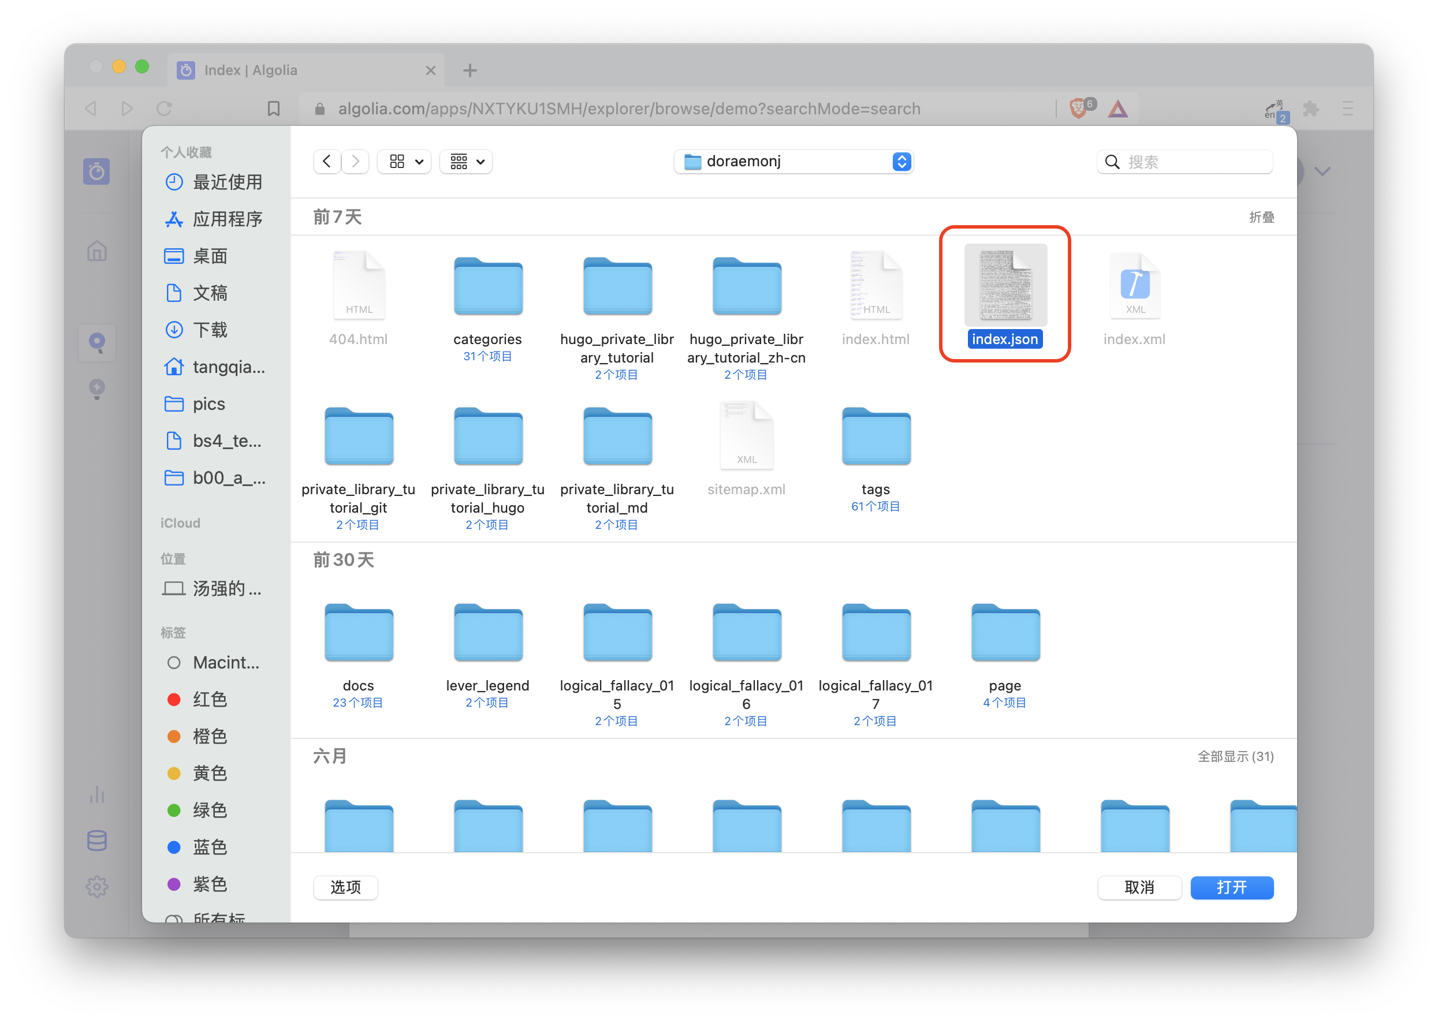
Task: Collapse the 前7天 section via 折叠
Action: point(1261,216)
